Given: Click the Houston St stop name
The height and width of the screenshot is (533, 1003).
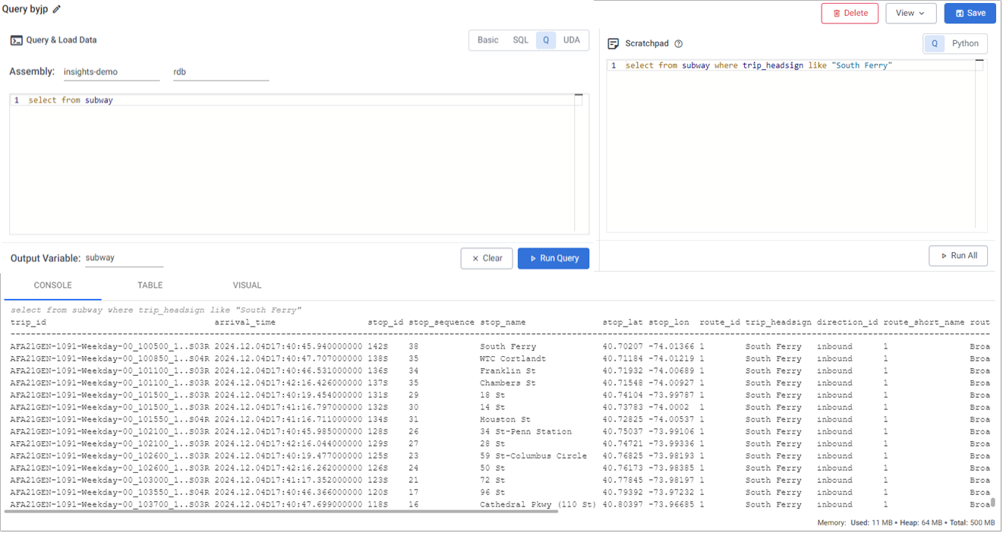Looking at the screenshot, I should pos(505,420).
